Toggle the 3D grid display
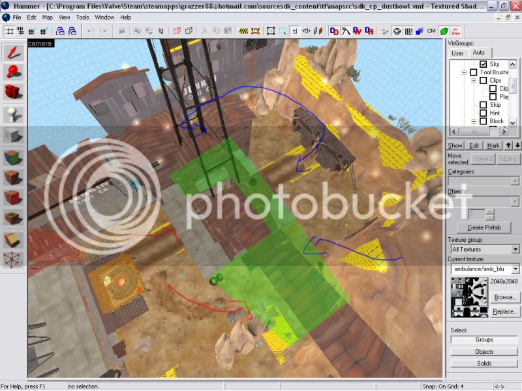This screenshot has width=522, height=391. tap(21, 31)
